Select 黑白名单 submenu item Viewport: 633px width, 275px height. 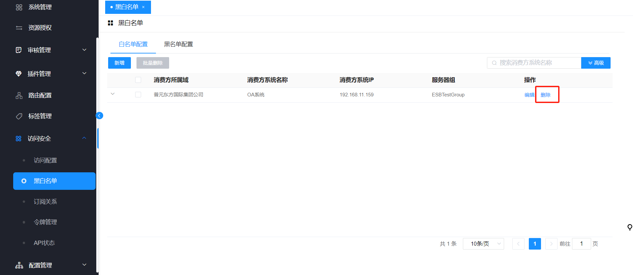(54, 181)
